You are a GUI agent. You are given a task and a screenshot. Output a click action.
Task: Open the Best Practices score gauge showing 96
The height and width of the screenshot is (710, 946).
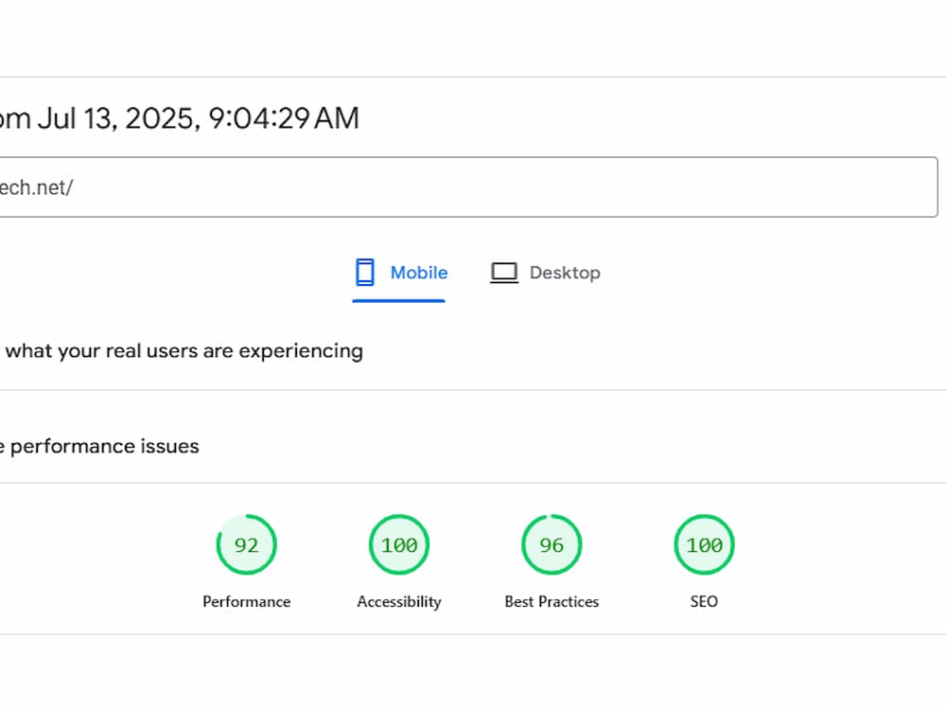(552, 544)
